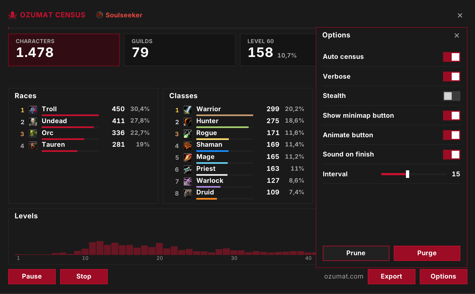Click the Export button

[x=391, y=277]
